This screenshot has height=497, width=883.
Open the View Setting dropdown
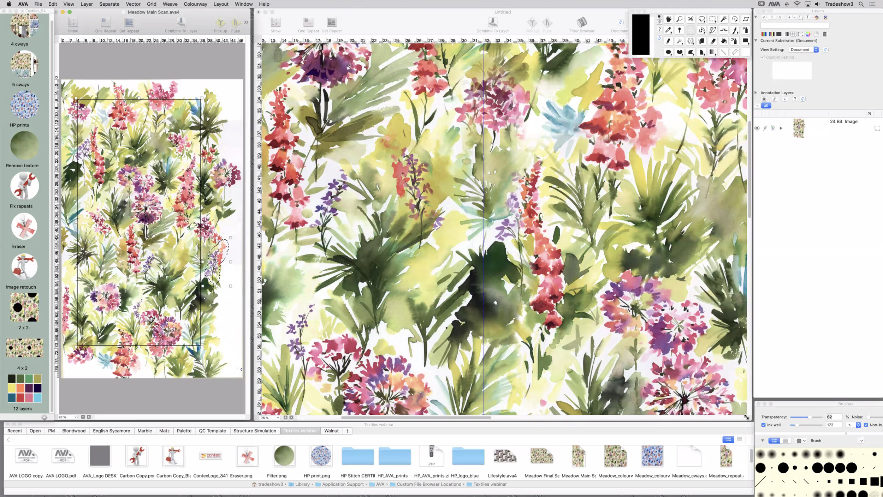(x=804, y=50)
